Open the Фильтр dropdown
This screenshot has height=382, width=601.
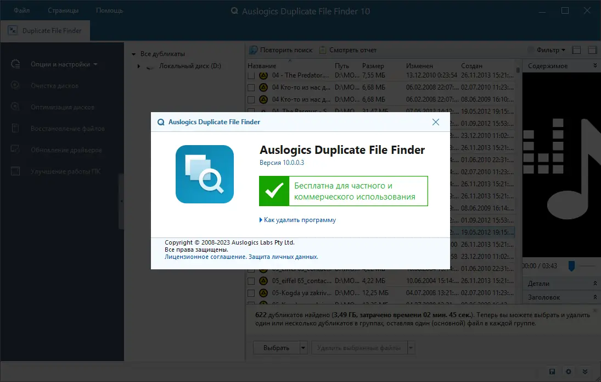551,50
